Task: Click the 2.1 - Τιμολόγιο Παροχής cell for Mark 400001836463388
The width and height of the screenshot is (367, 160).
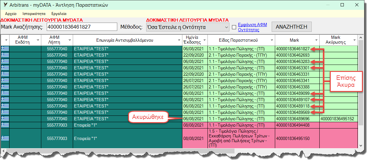Action: [241, 87]
